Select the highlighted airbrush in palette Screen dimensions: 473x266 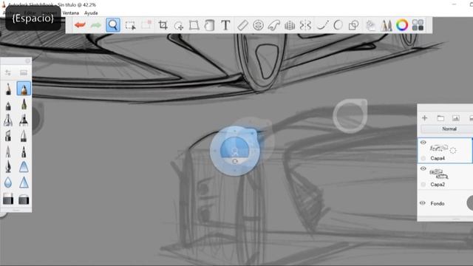pyautogui.click(x=24, y=89)
